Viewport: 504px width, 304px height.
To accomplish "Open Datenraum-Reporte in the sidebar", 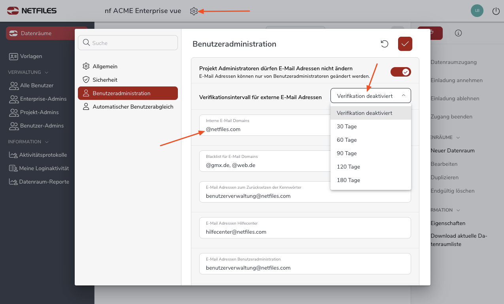I will (44, 182).
